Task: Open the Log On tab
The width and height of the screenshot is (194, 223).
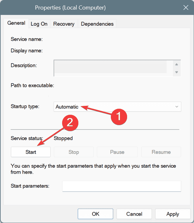Action: 39,24
